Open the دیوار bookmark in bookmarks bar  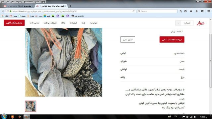point(39,16)
